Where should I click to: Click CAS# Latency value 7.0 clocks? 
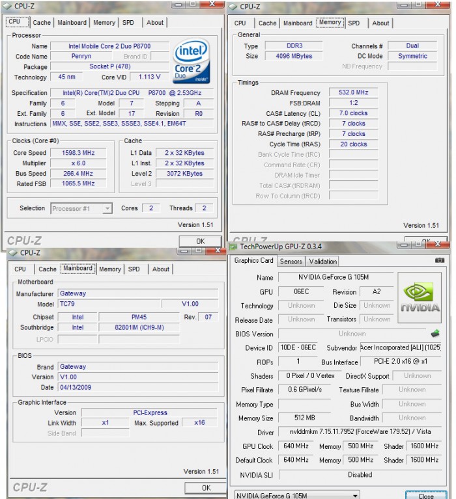pyautogui.click(x=353, y=113)
